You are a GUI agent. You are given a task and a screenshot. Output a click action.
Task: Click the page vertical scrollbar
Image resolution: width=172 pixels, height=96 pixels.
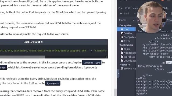[x=115, y=92]
